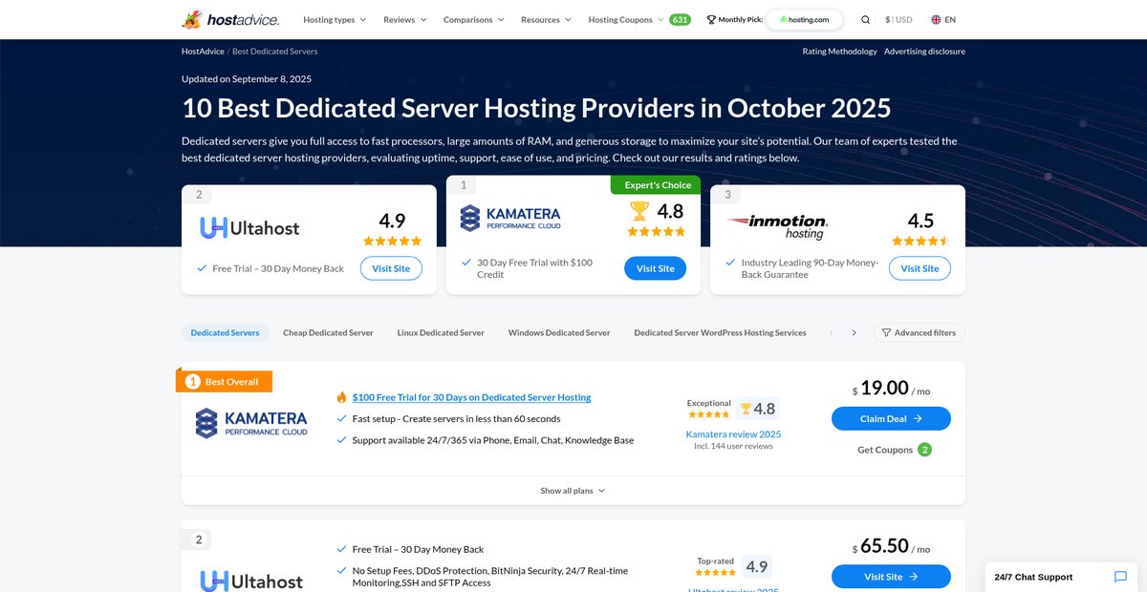Open the Rating Methodology link
Viewport: 1147px width, 592px height.
coord(839,51)
